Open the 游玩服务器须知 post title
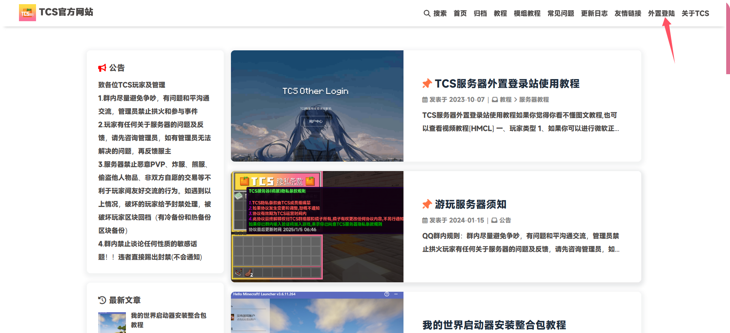 click(x=470, y=204)
